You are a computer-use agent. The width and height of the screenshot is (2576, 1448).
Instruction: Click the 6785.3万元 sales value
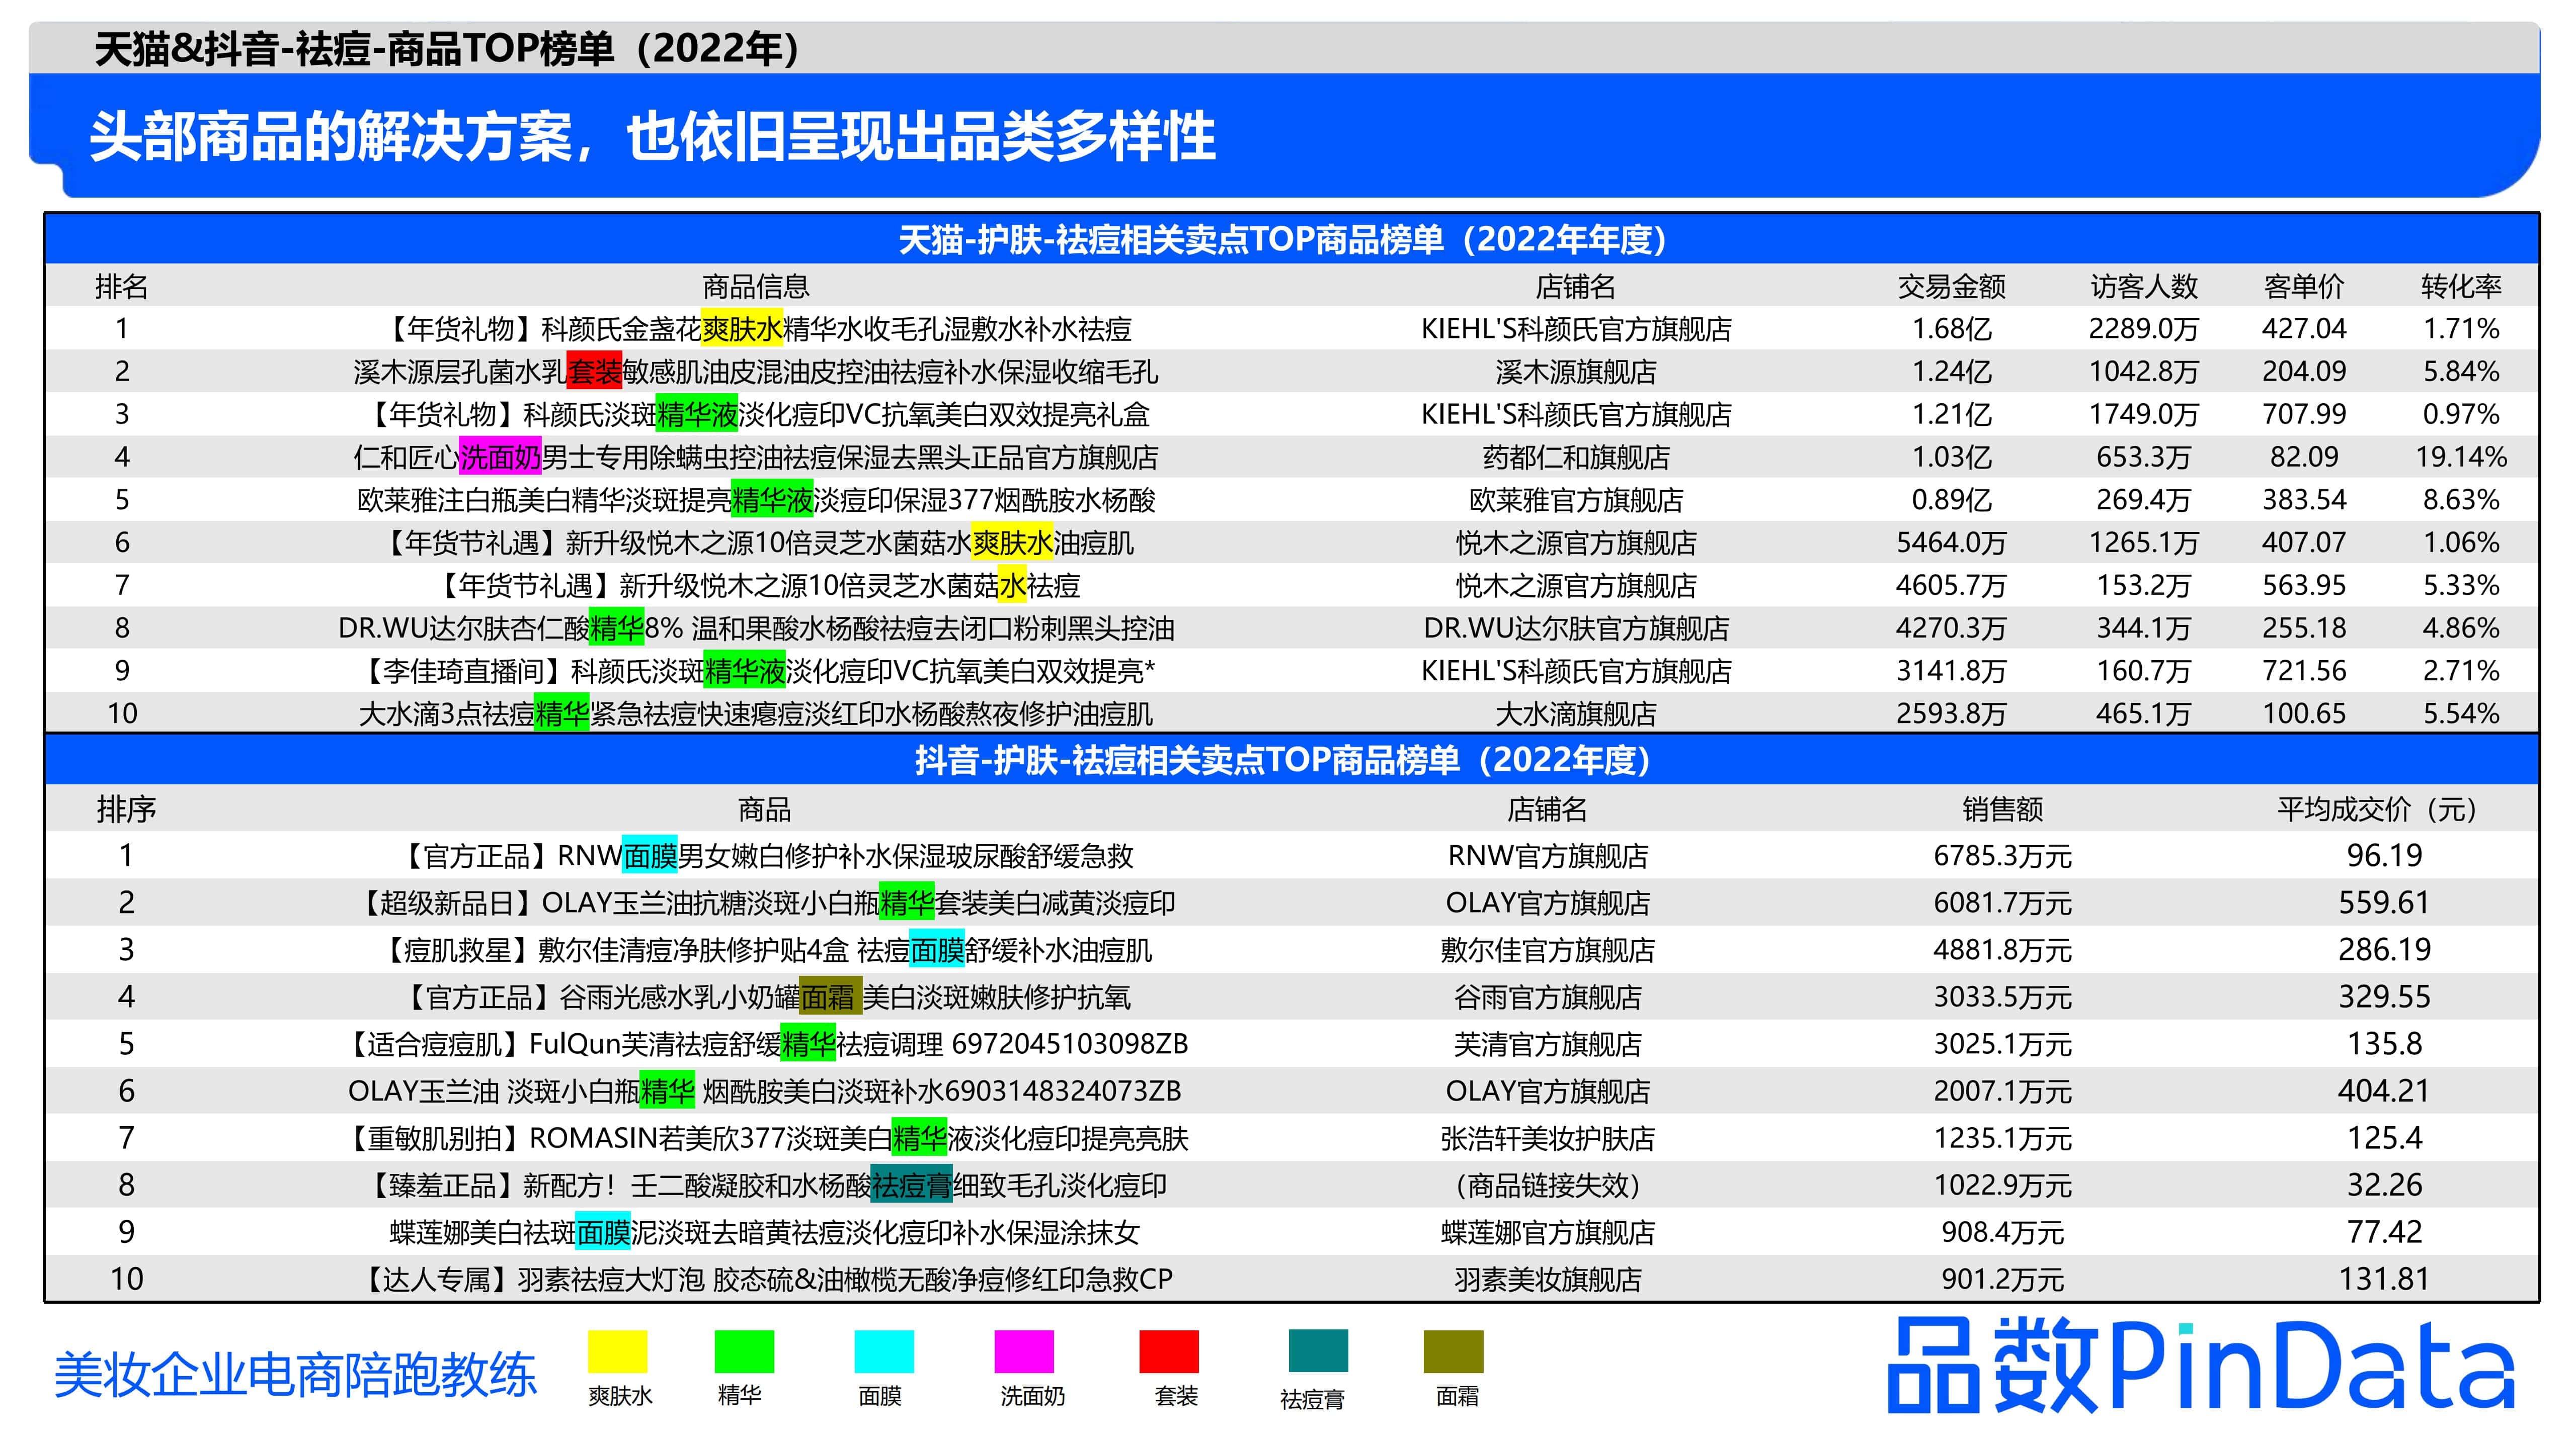2002,855
